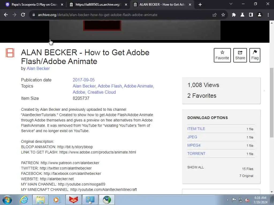274x205 pixels.
Task: Click the 7 Original count
Action: pos(246,176)
